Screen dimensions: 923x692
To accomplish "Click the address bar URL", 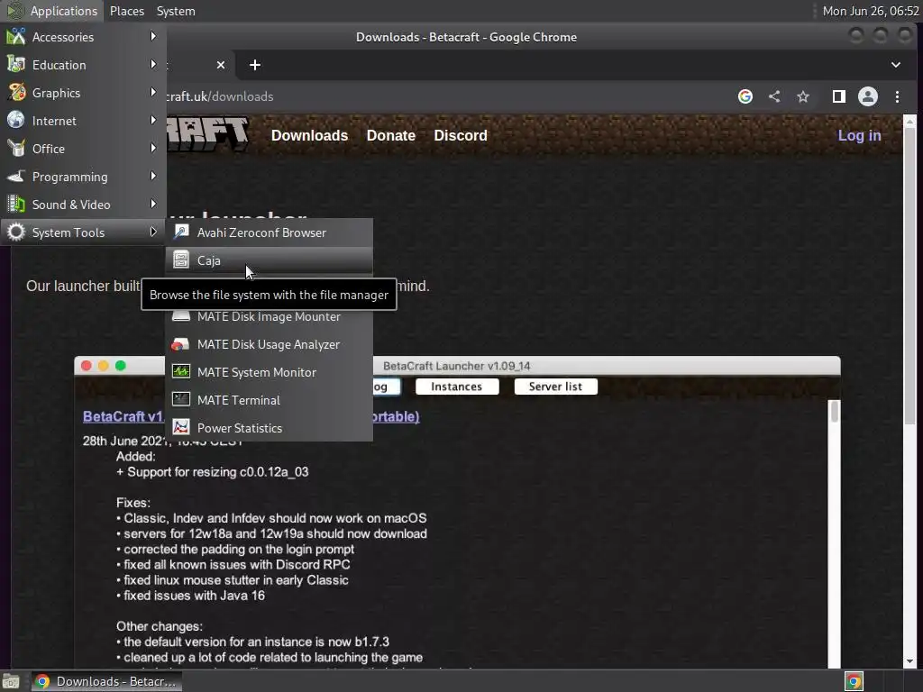I will point(219,96).
